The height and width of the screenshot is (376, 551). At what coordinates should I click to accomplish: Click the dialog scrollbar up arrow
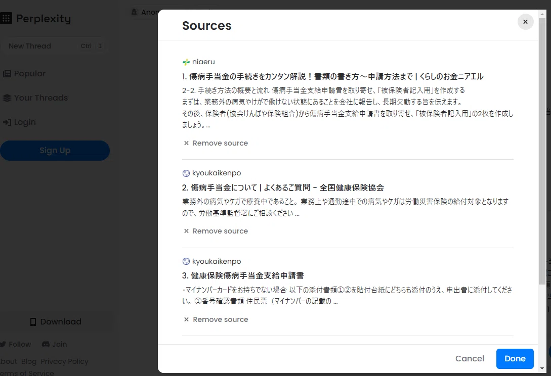point(542,14)
